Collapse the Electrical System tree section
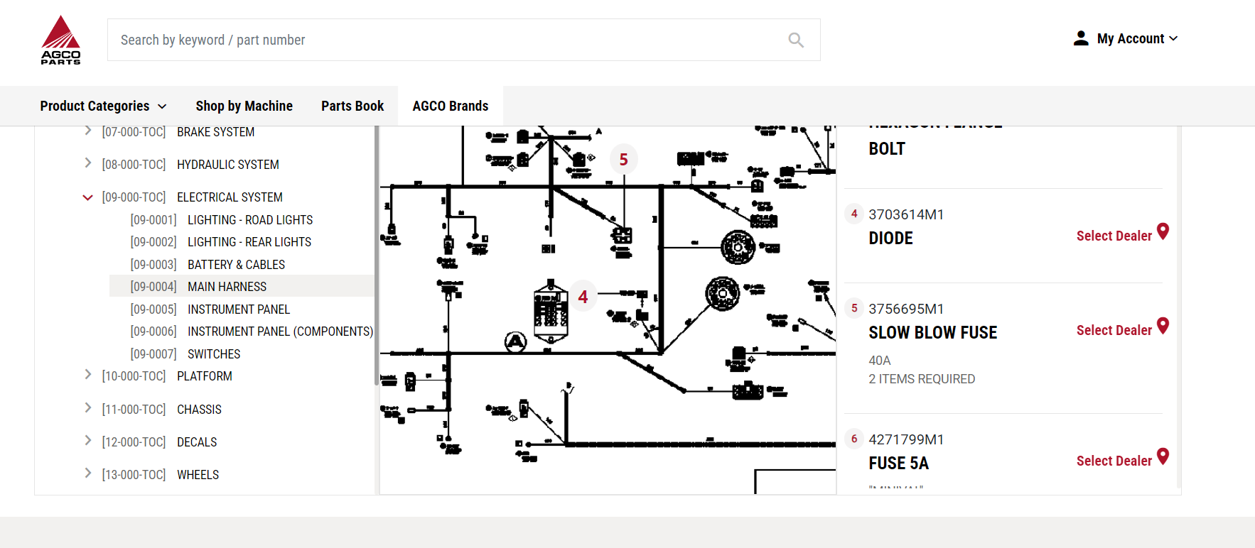Viewport: 1255px width, 548px height. [87, 197]
